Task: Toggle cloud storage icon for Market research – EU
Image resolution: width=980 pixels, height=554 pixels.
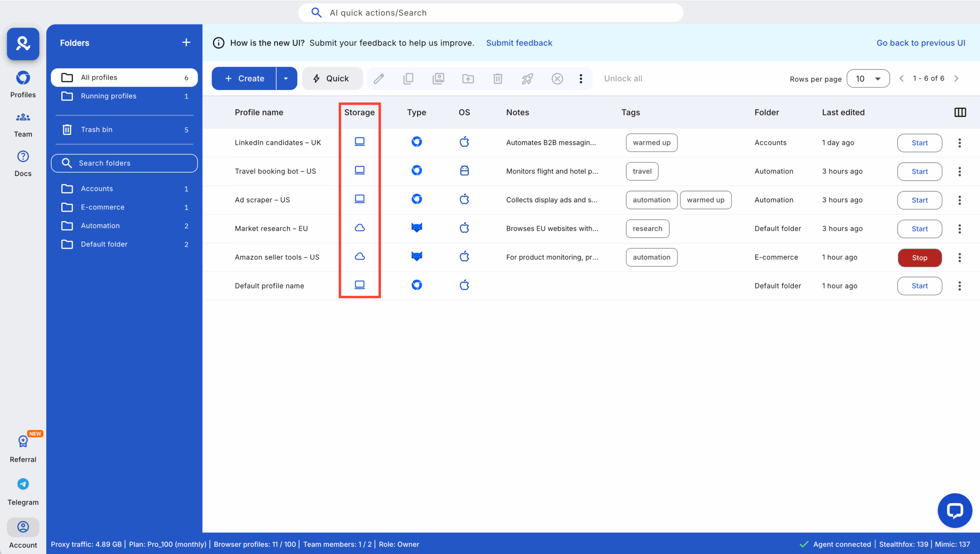Action: click(x=359, y=228)
